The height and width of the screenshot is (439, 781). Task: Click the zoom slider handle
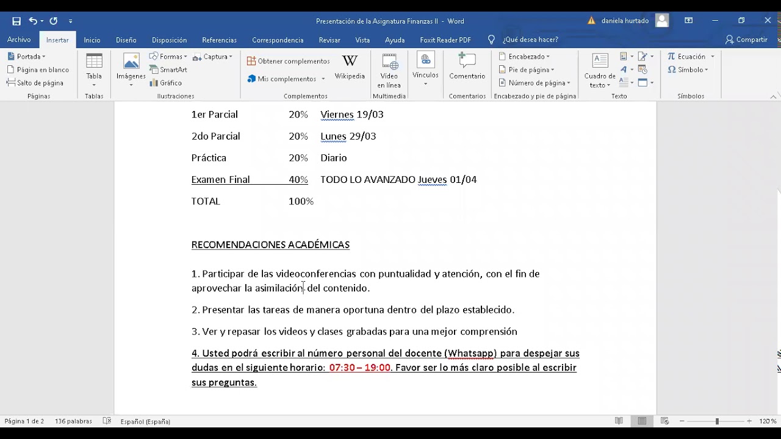(718, 421)
